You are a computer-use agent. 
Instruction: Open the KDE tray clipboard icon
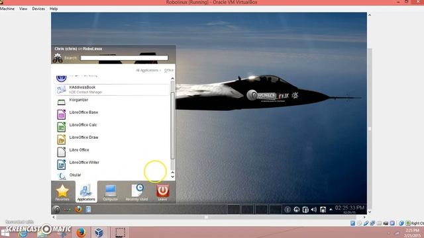pyautogui.click(x=305, y=210)
